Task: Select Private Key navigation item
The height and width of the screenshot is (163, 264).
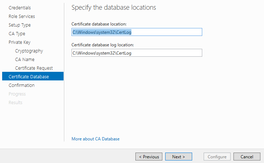Action: point(19,42)
